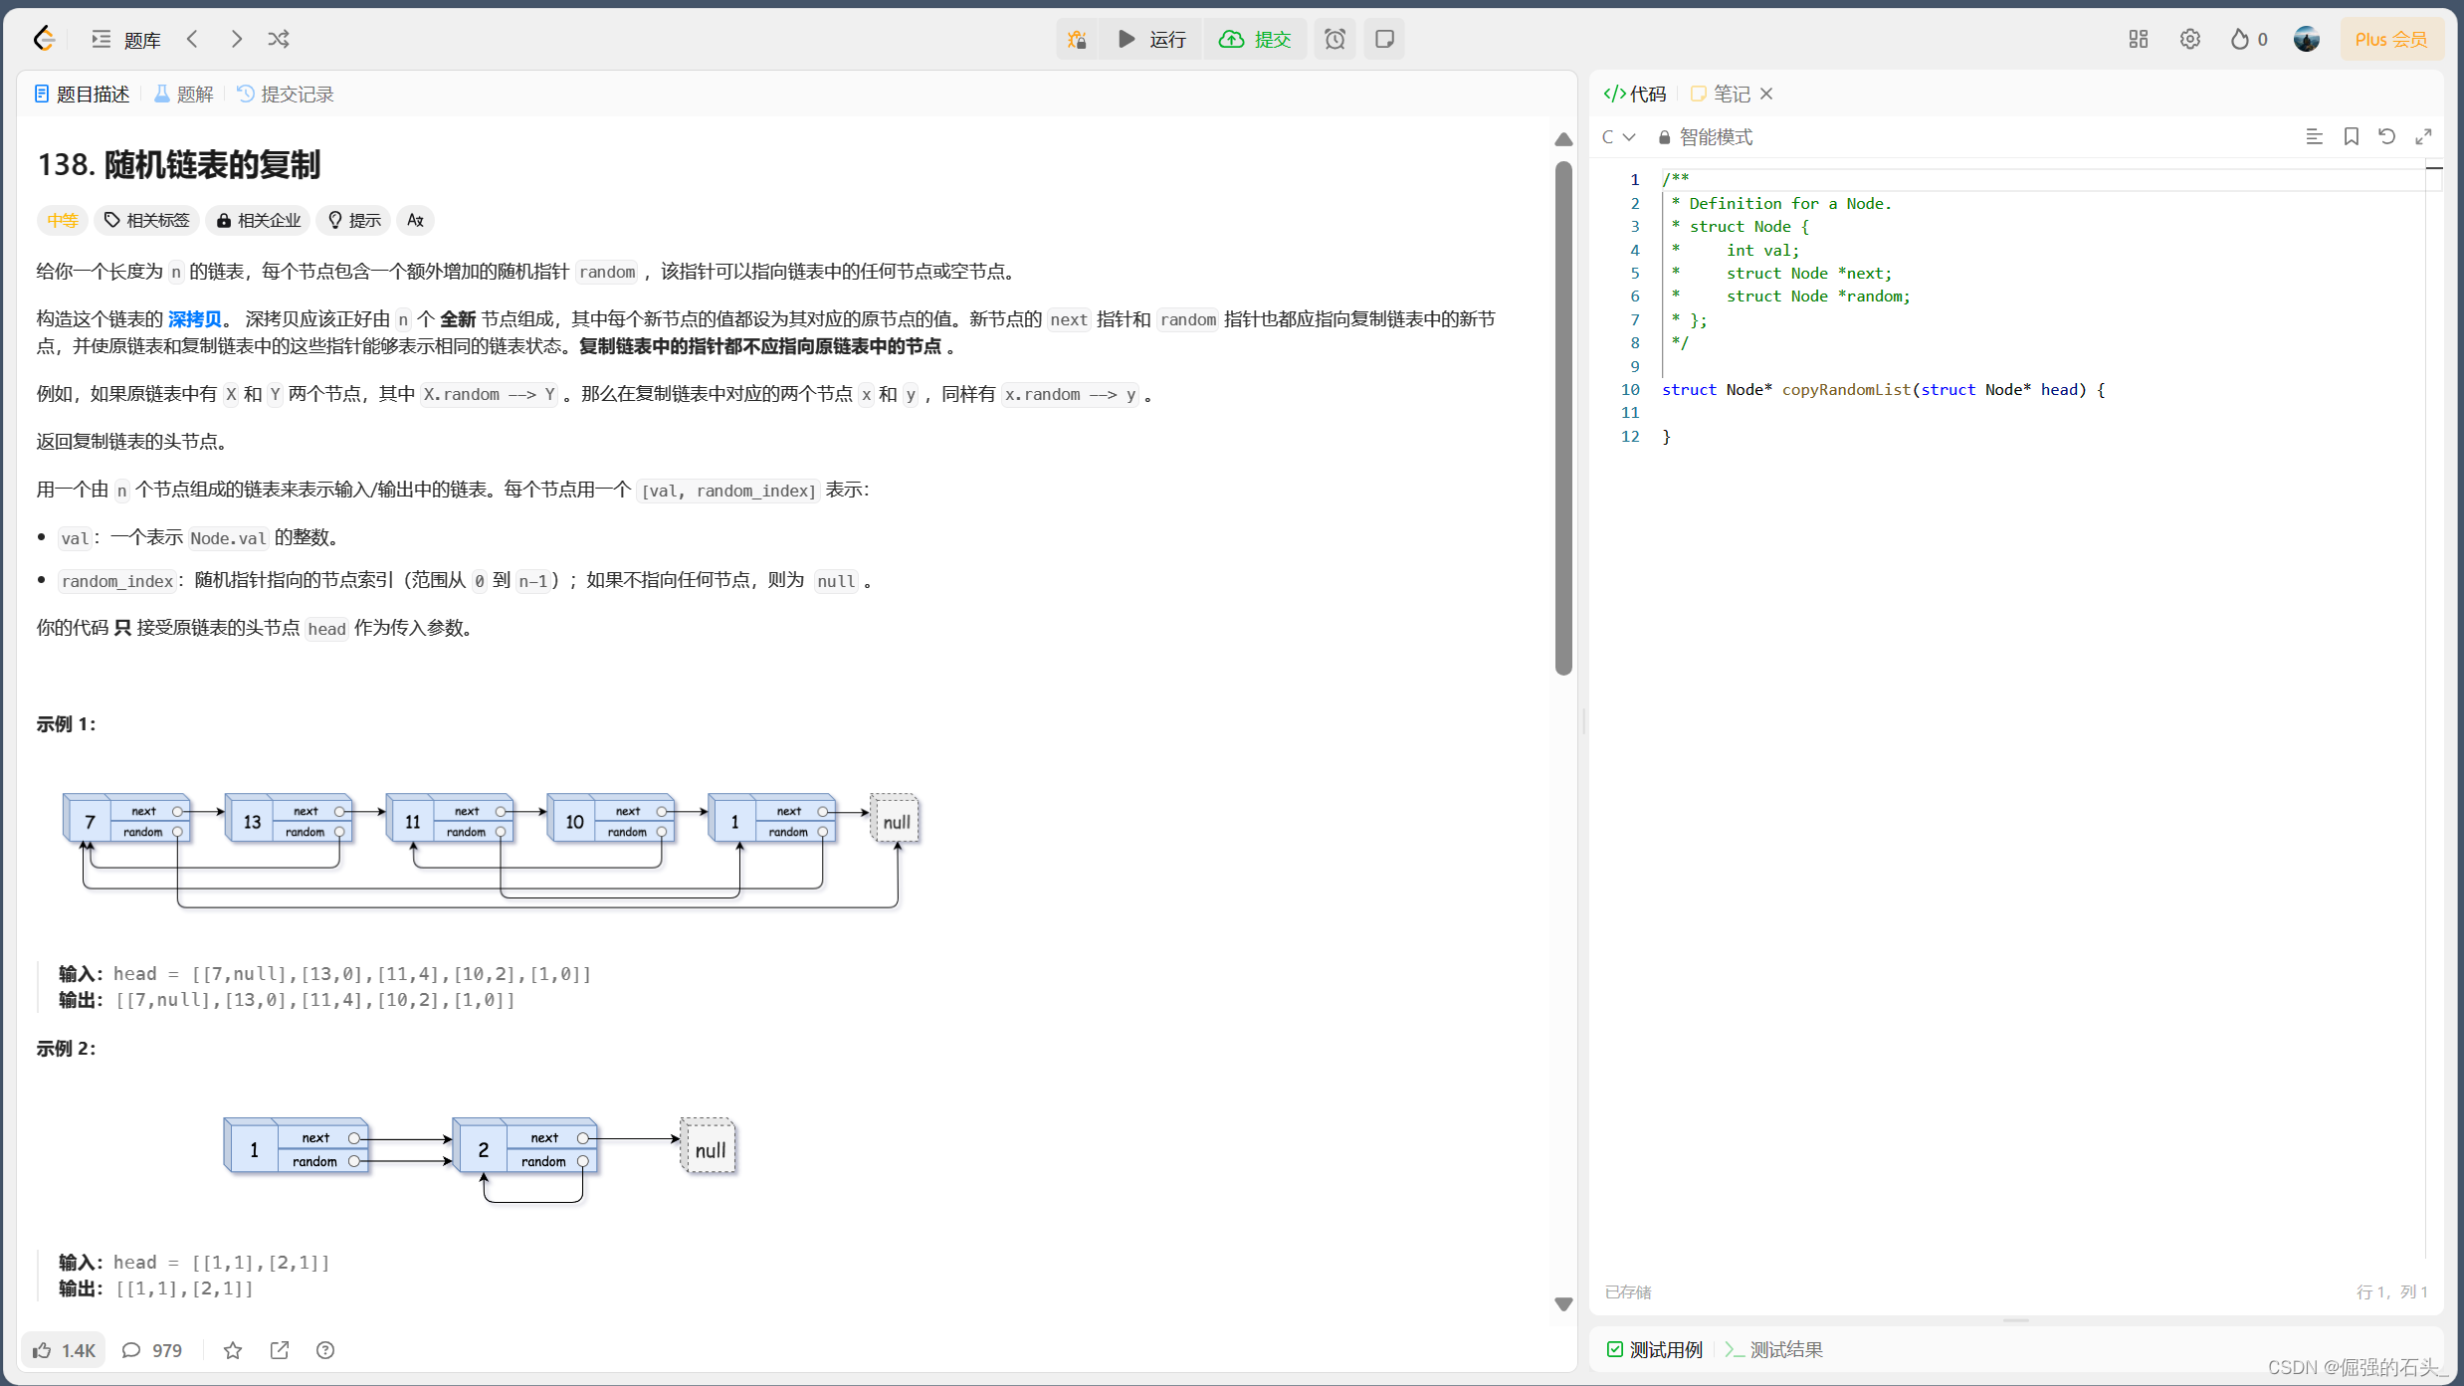
Task: Switch to the 题解 solutions tab
Action: coord(184,94)
